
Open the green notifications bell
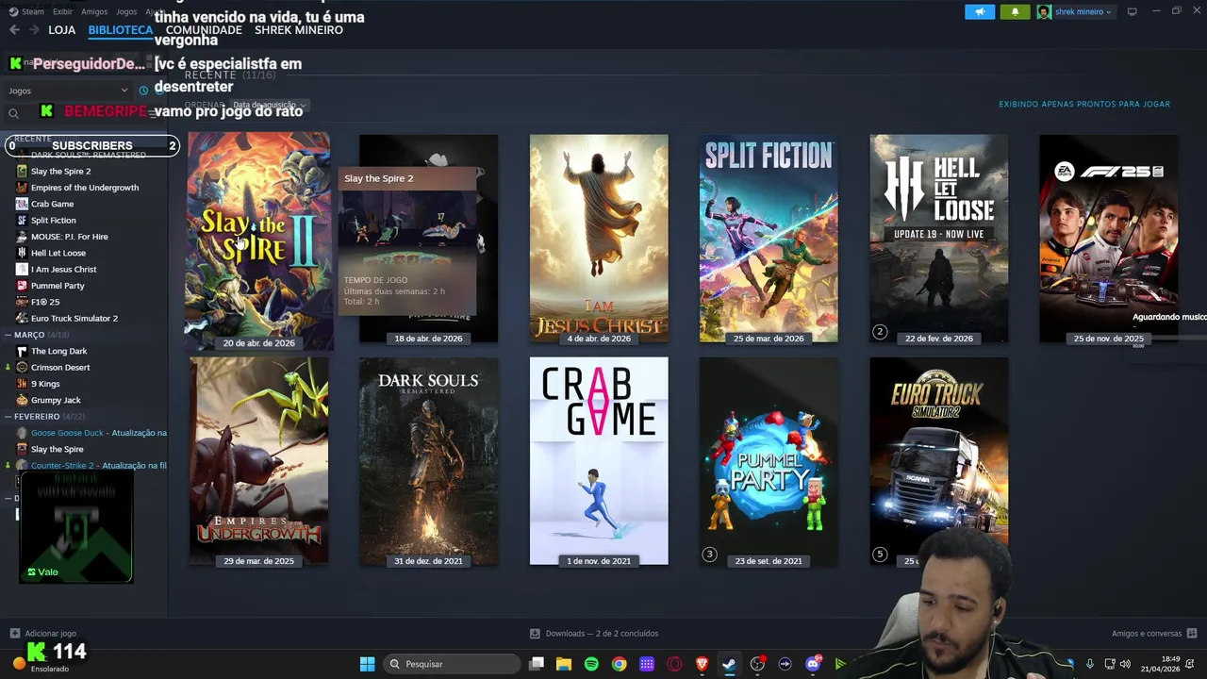[1015, 11]
